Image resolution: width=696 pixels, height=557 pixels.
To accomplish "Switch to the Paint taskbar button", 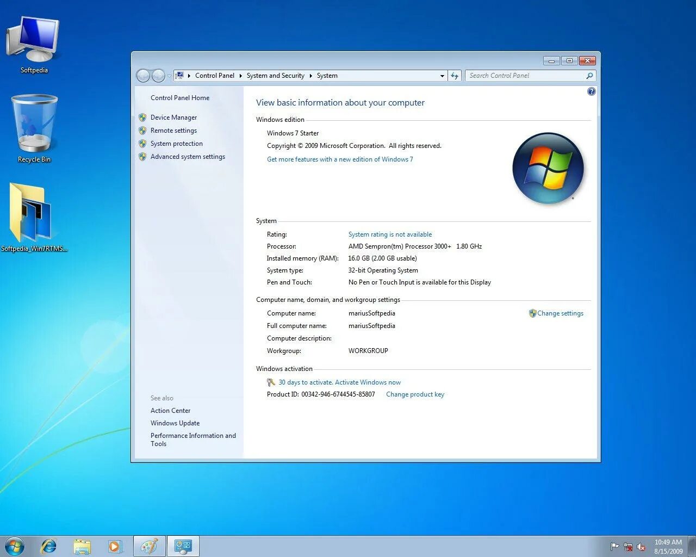I will point(150,546).
